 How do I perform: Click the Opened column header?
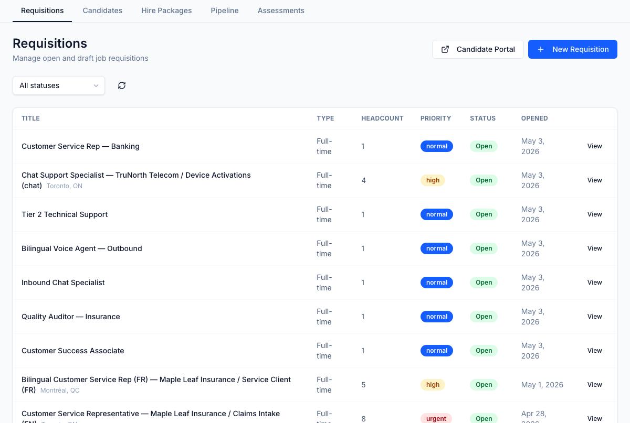pos(534,118)
